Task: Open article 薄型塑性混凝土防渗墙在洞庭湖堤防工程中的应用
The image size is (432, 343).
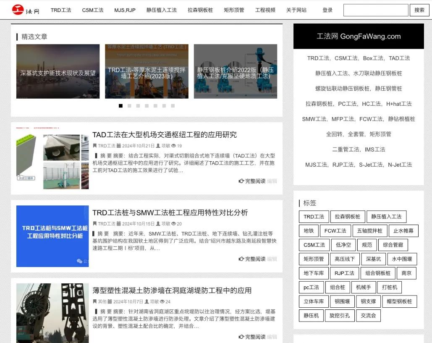Action: point(172,291)
